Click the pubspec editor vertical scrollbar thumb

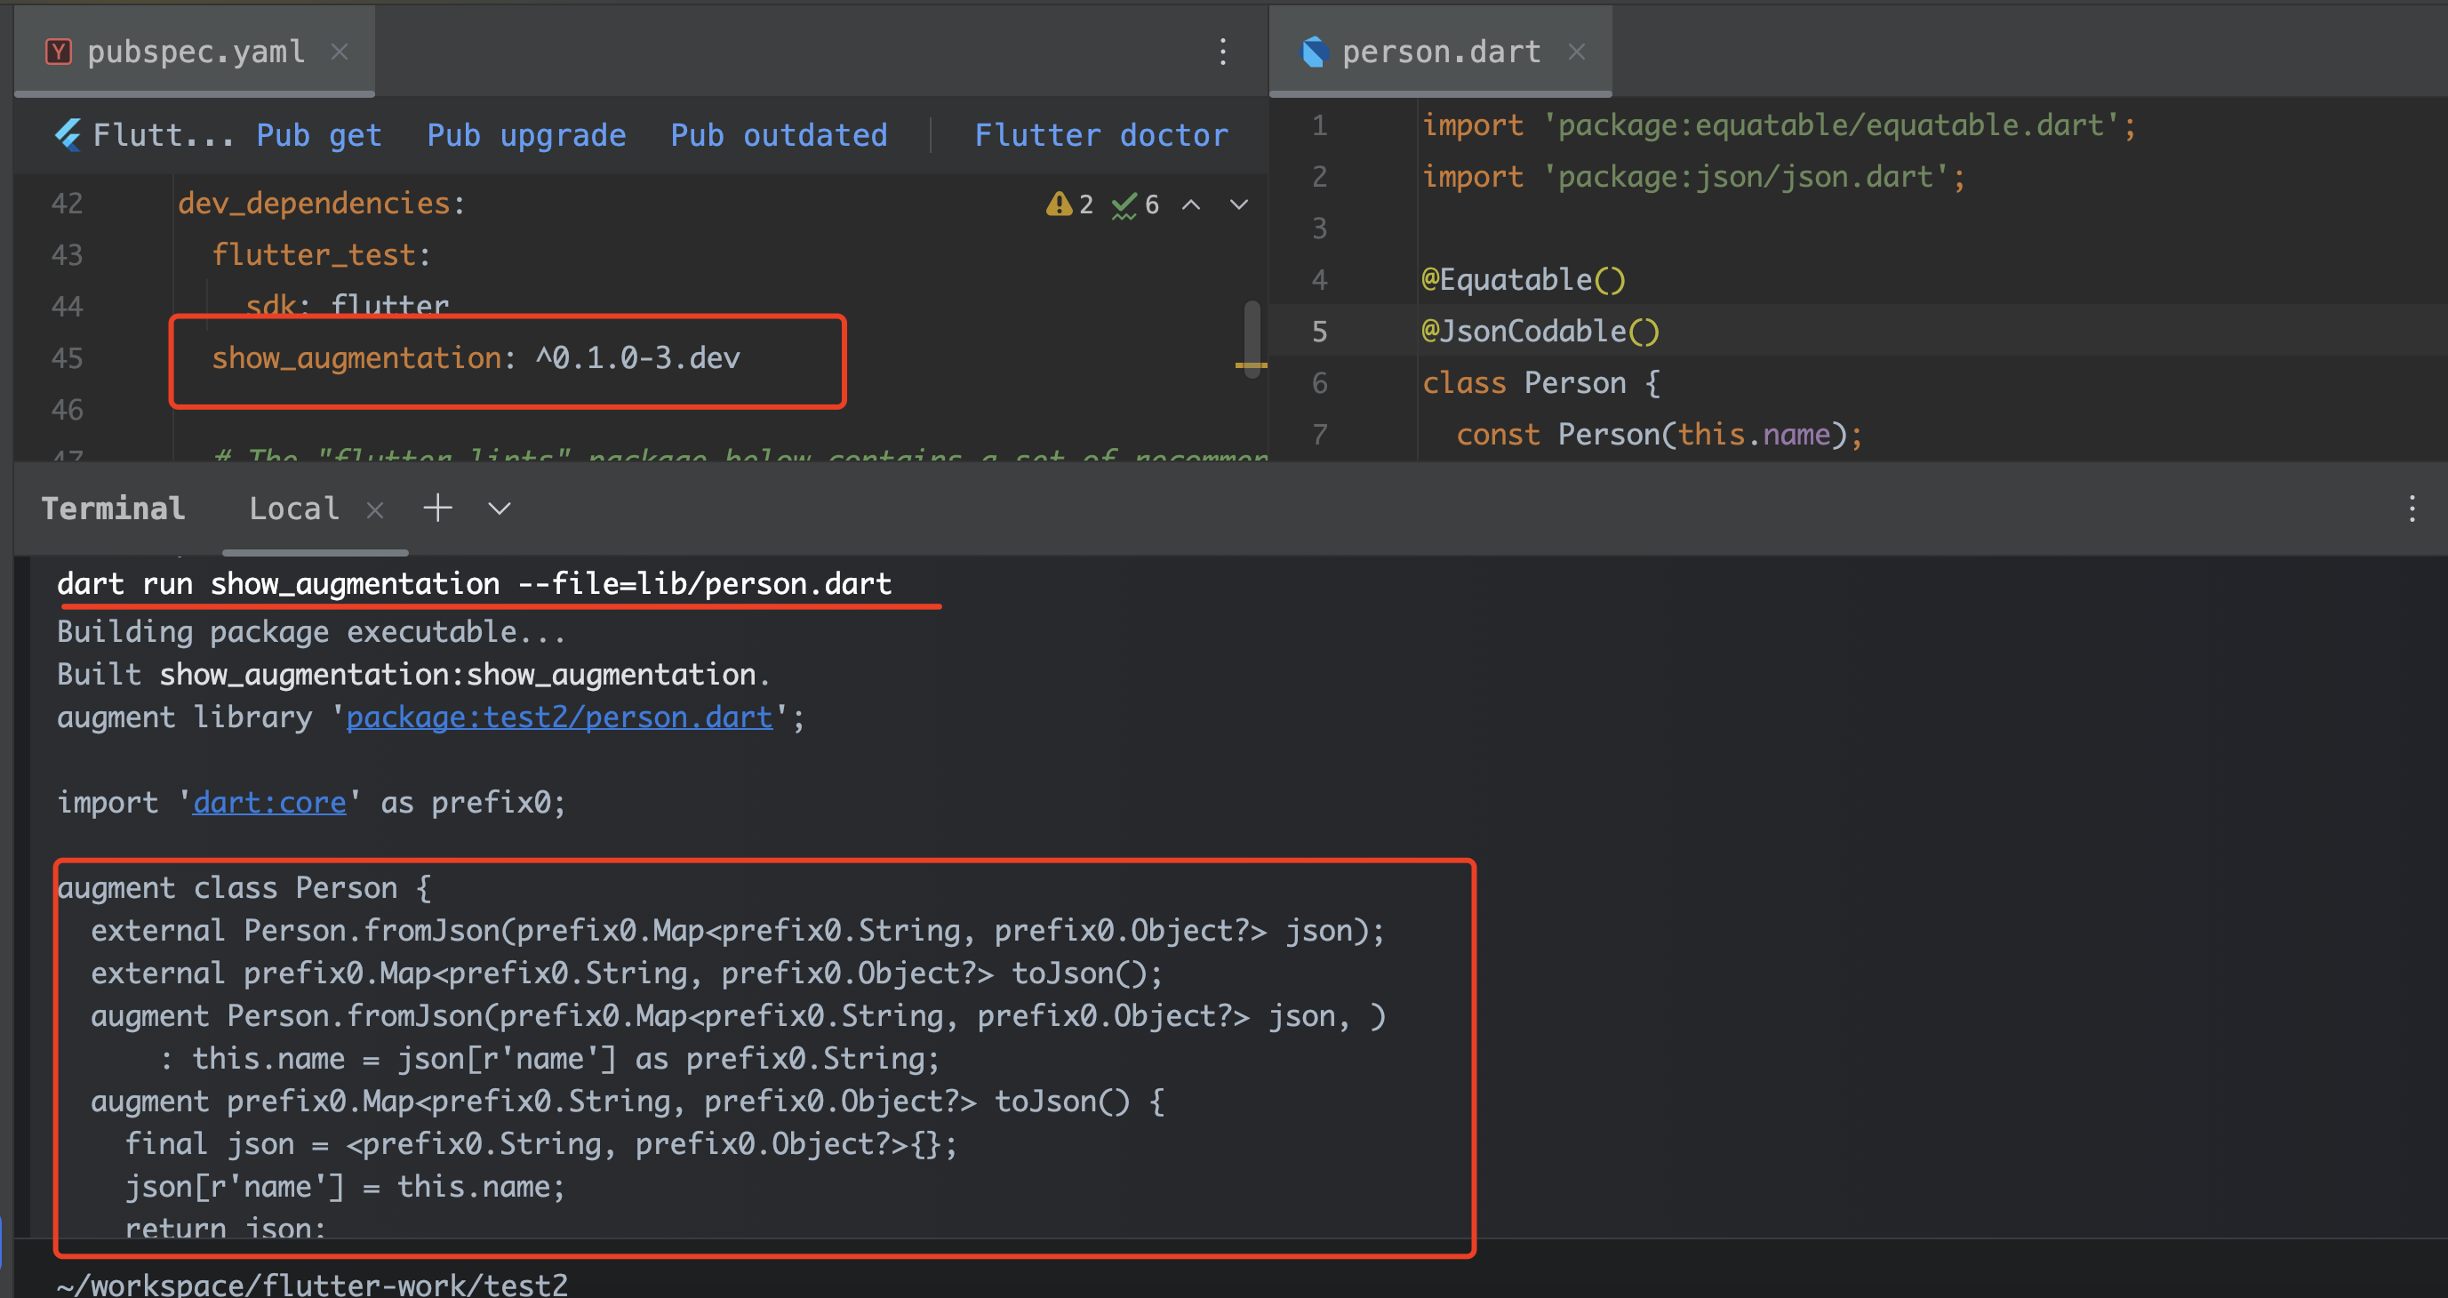(1252, 340)
